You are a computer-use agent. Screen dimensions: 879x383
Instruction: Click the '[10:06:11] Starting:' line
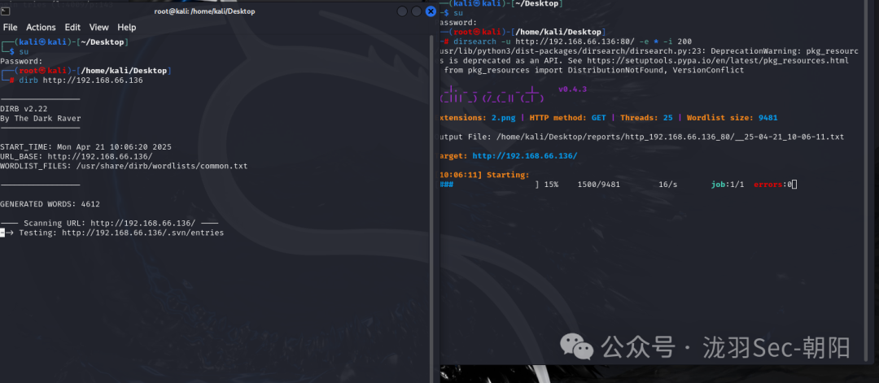485,175
